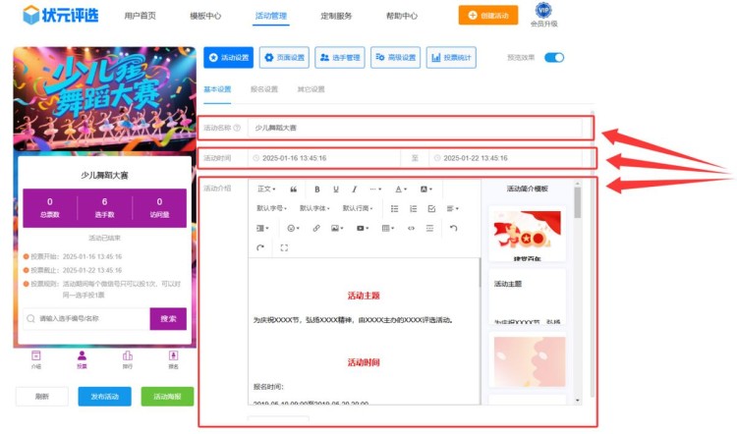Click the orange 创建活动 button
737x434 pixels.
(488, 16)
